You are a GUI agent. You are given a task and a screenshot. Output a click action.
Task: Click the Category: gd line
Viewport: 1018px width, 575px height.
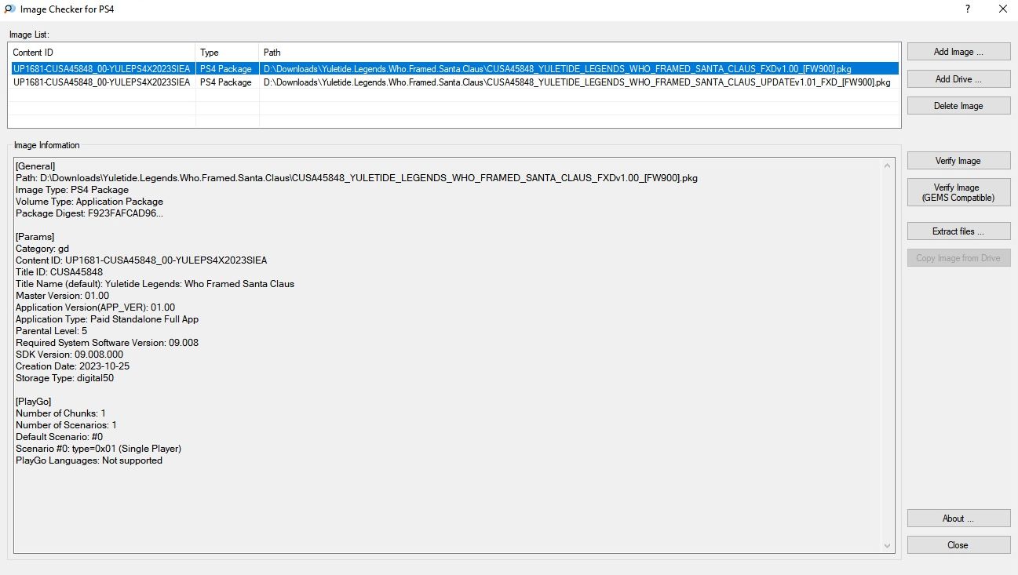tap(42, 249)
